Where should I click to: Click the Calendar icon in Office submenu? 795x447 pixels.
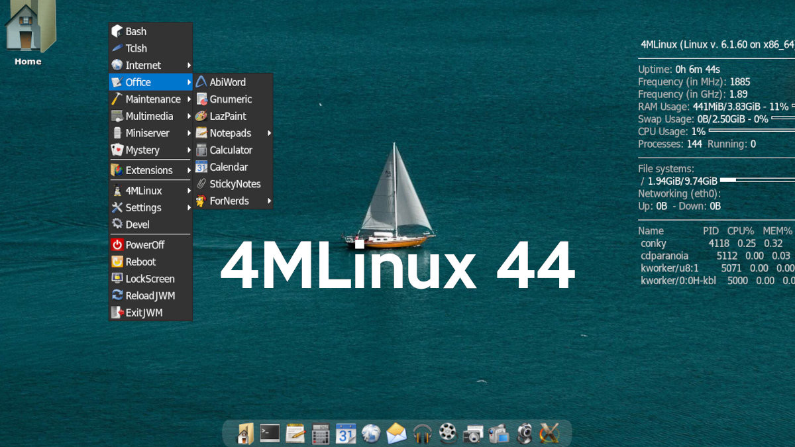click(x=201, y=167)
